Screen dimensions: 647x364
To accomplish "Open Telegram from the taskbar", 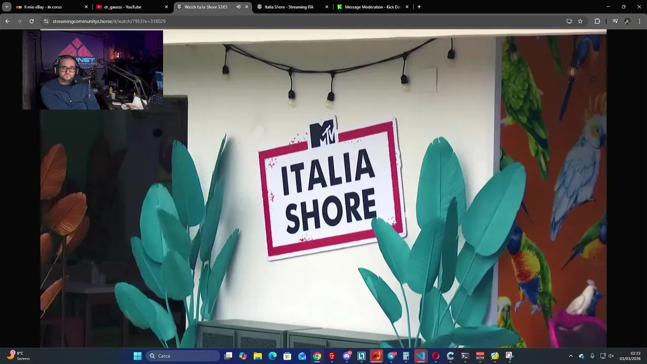I will click(x=391, y=356).
